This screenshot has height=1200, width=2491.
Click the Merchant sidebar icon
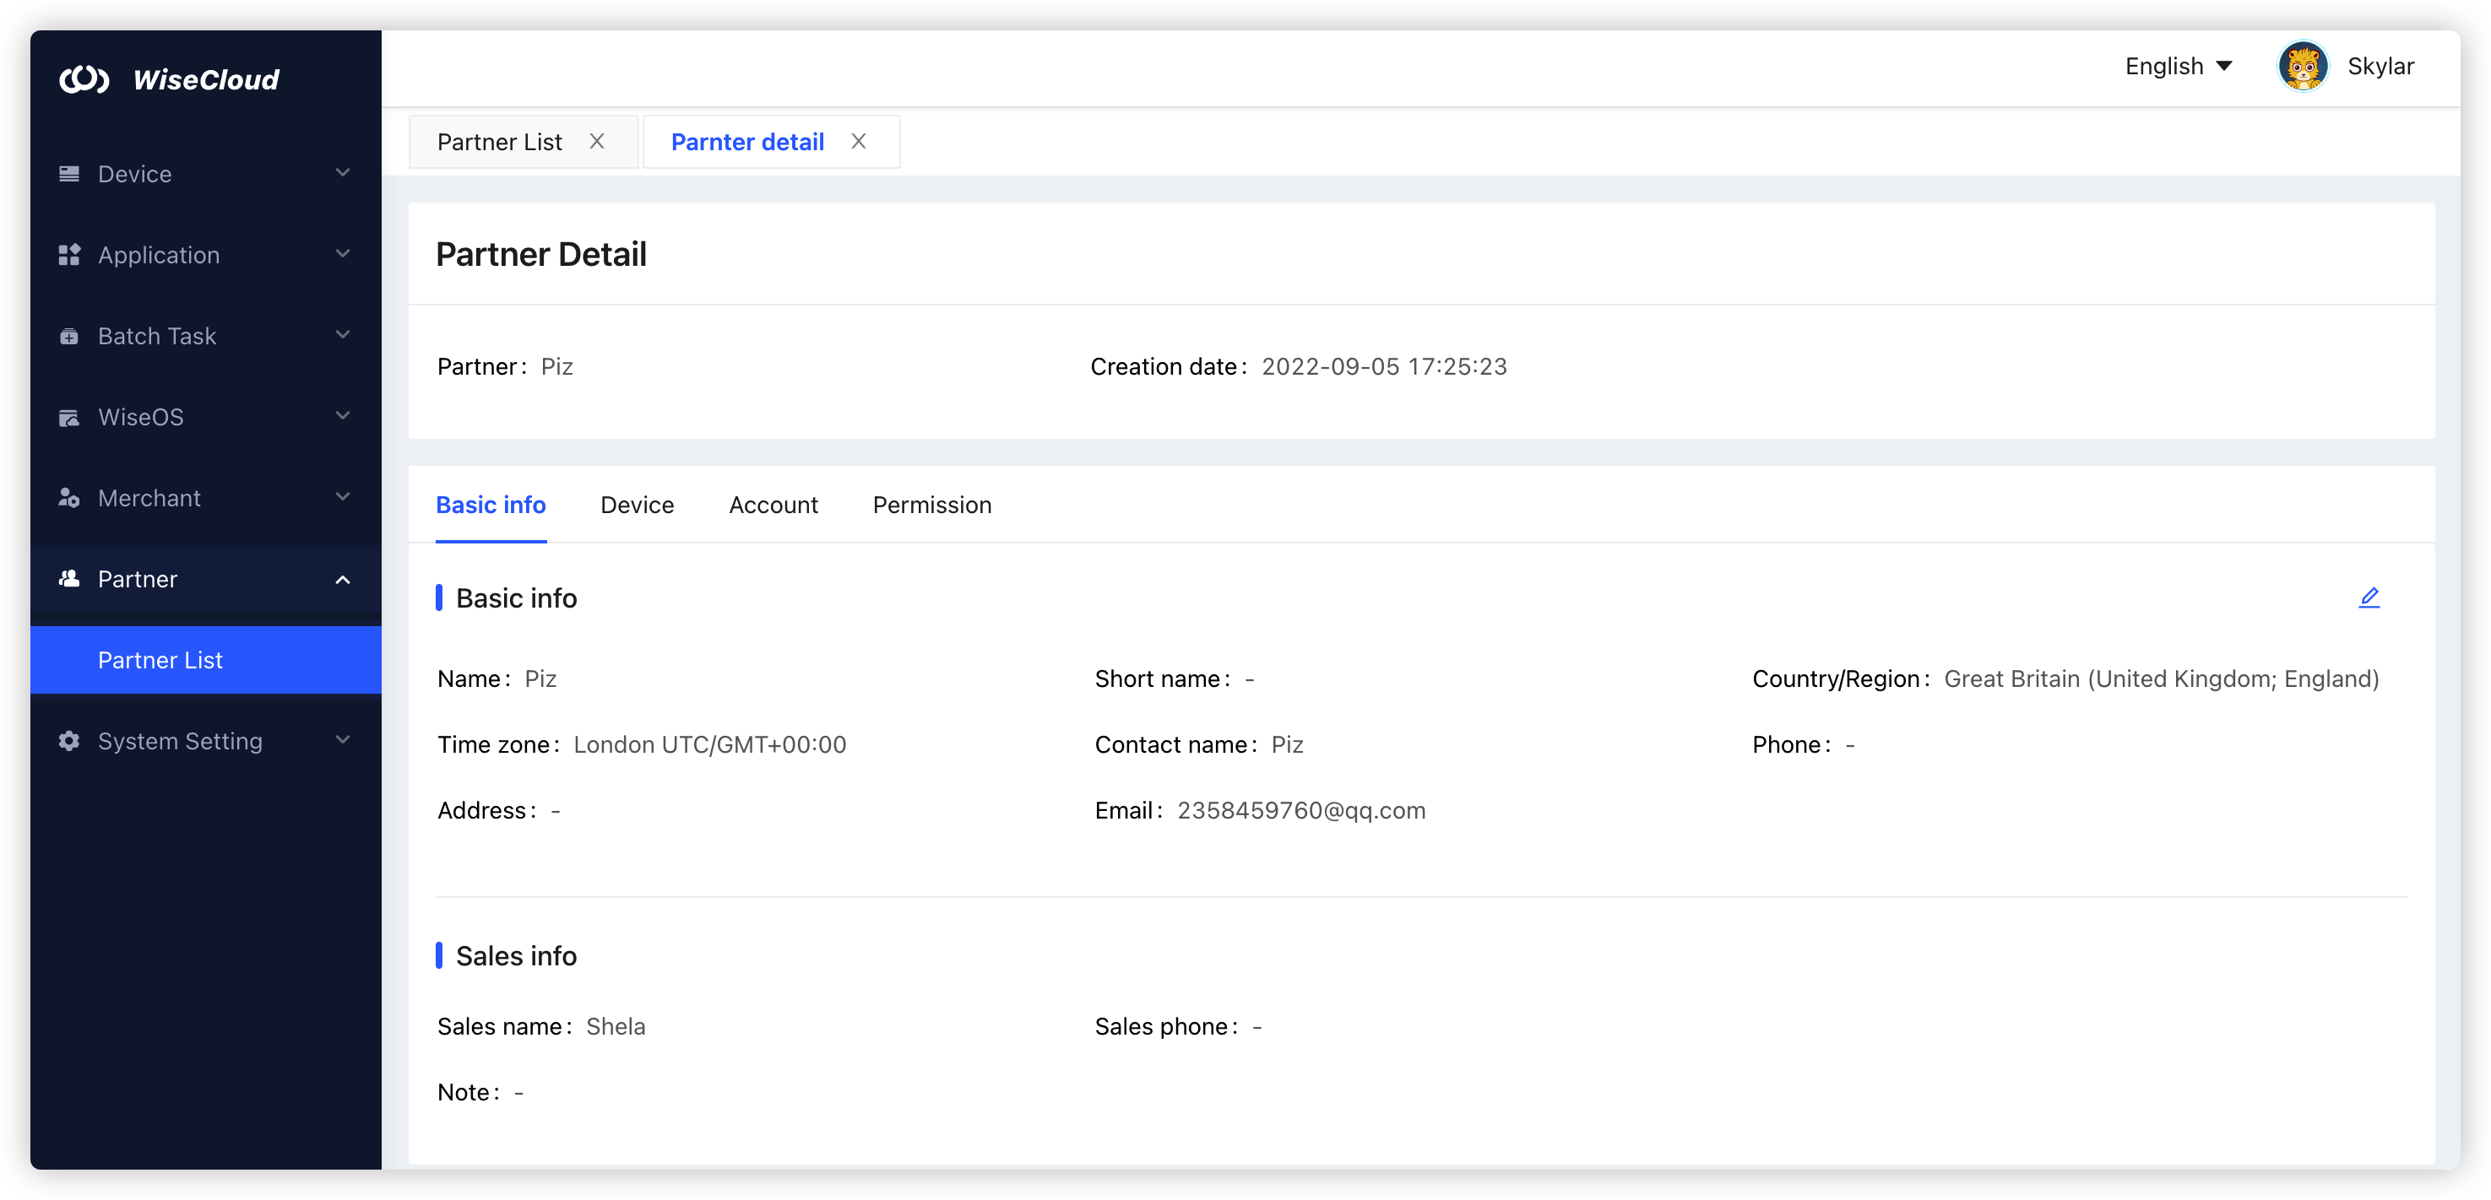(x=68, y=498)
